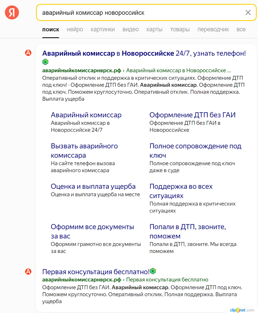Click the text 'Попали в ДТП, звоните. Мы всегда поможем'
The image size is (258, 313).
point(193,248)
